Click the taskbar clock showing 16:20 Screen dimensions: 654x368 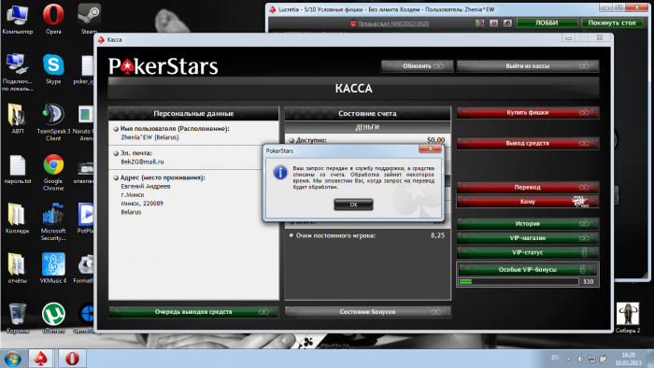point(628,359)
